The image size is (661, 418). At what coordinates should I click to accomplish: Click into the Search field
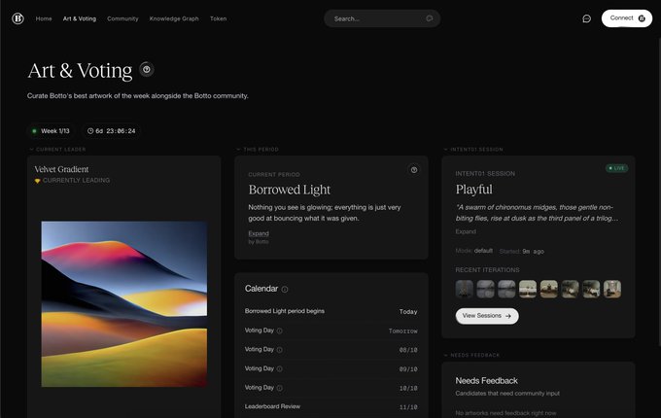(377, 18)
